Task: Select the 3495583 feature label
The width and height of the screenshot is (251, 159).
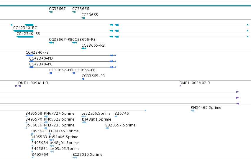Action: pos(39,137)
